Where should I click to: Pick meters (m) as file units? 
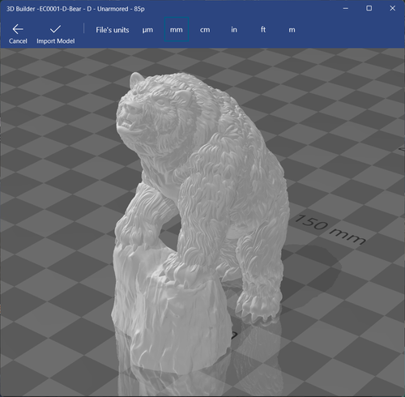(292, 30)
